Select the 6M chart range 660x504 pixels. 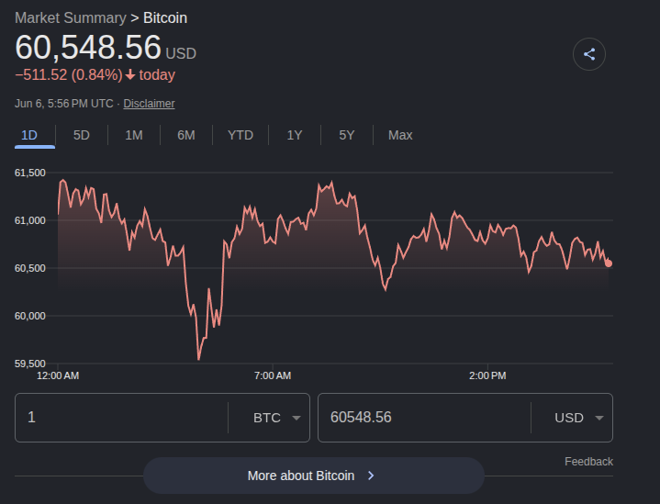pyautogui.click(x=186, y=135)
